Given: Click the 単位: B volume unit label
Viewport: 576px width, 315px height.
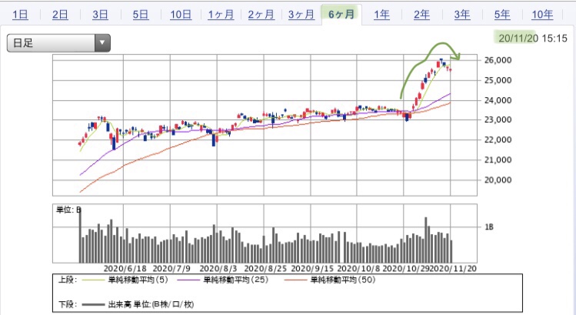Looking at the screenshot, I should (68, 210).
